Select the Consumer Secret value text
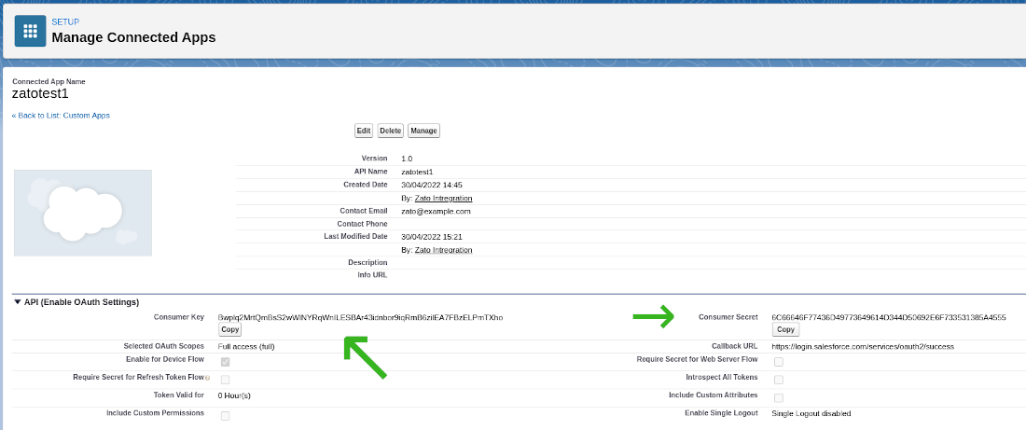Image resolution: width=1026 pixels, height=430 pixels. (x=889, y=317)
